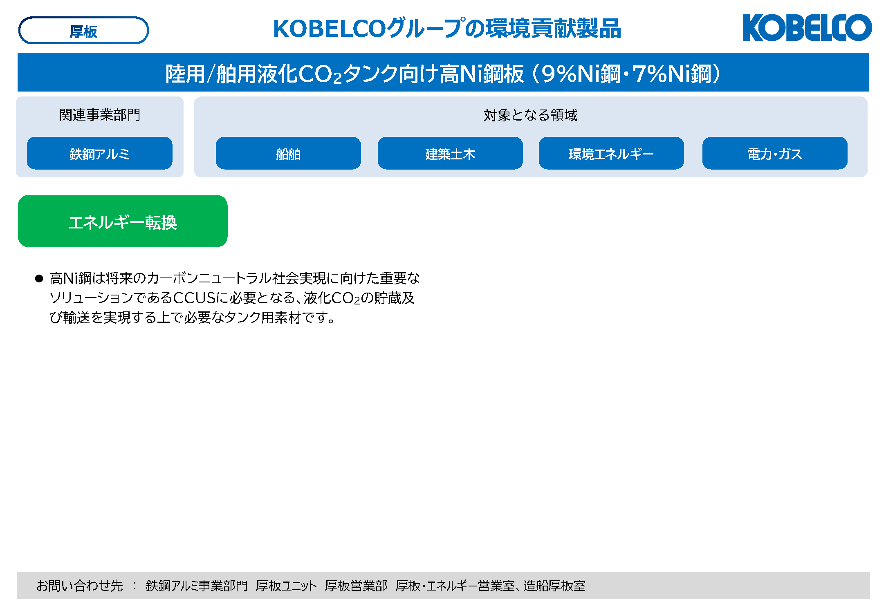Click the お問い合わせ先 label
Image resolution: width=886 pixels, height=613 pixels.
tap(80, 586)
